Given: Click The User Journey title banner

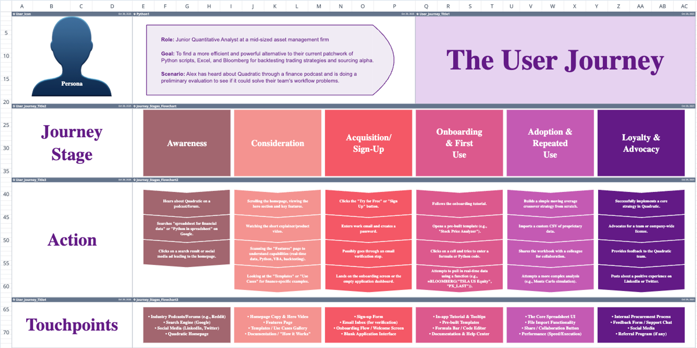Looking at the screenshot, I should (555, 60).
